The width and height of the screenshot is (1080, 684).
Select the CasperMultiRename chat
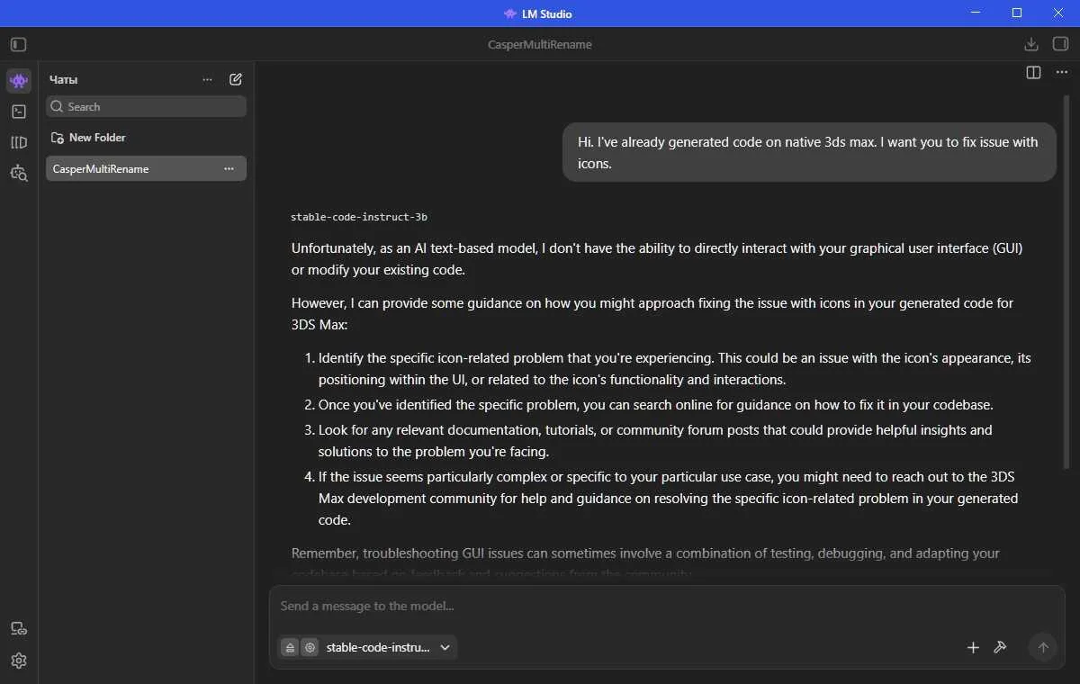146,169
